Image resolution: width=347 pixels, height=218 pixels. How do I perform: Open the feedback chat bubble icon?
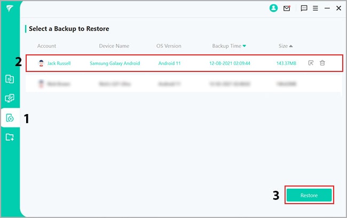point(304,9)
